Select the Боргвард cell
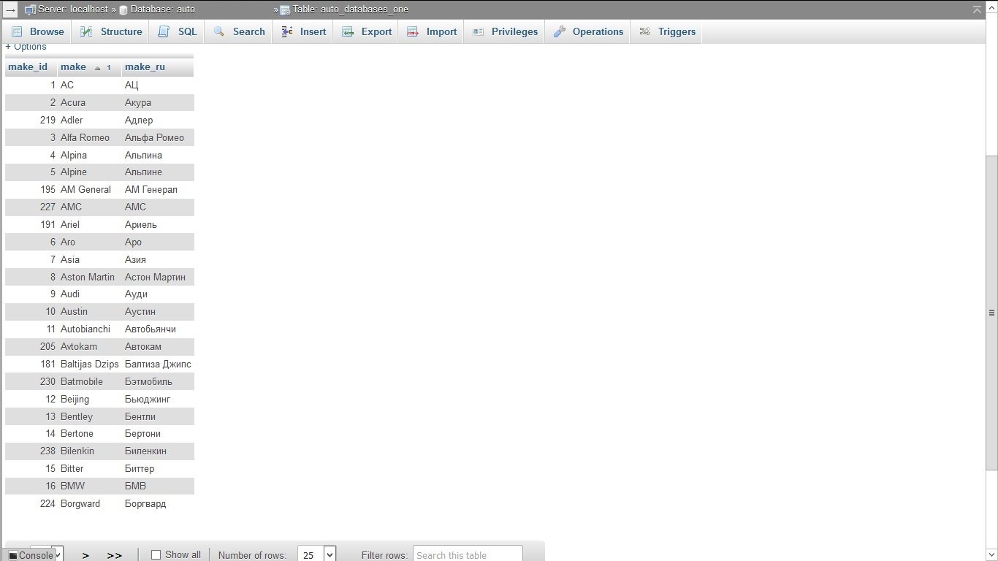The height and width of the screenshot is (561, 998). 158,504
